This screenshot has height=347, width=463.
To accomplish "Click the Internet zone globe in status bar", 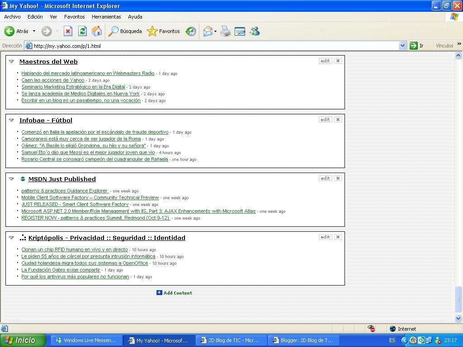I will (393, 329).
